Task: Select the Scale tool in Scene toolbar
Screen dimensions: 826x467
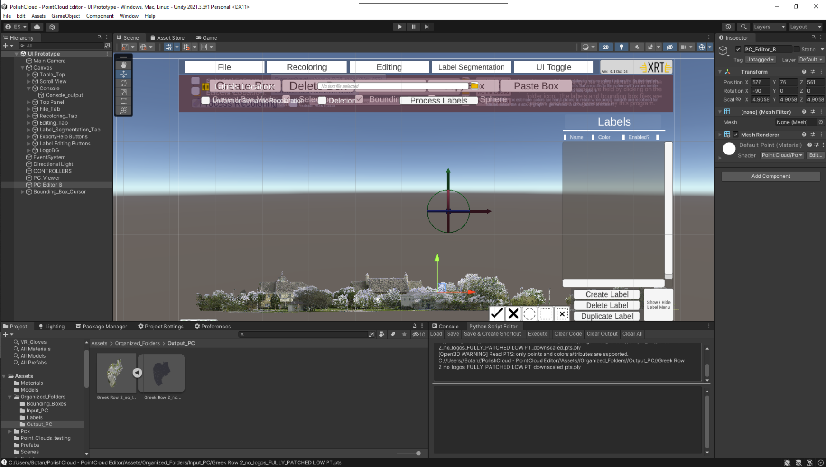Action: pyautogui.click(x=123, y=92)
